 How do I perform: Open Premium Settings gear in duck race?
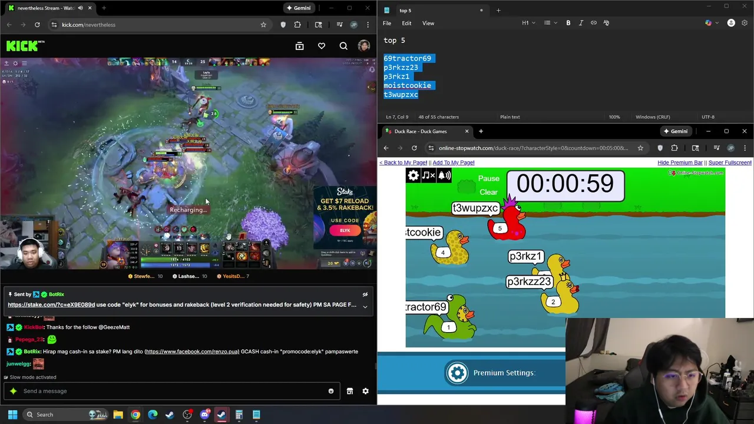pos(457,373)
